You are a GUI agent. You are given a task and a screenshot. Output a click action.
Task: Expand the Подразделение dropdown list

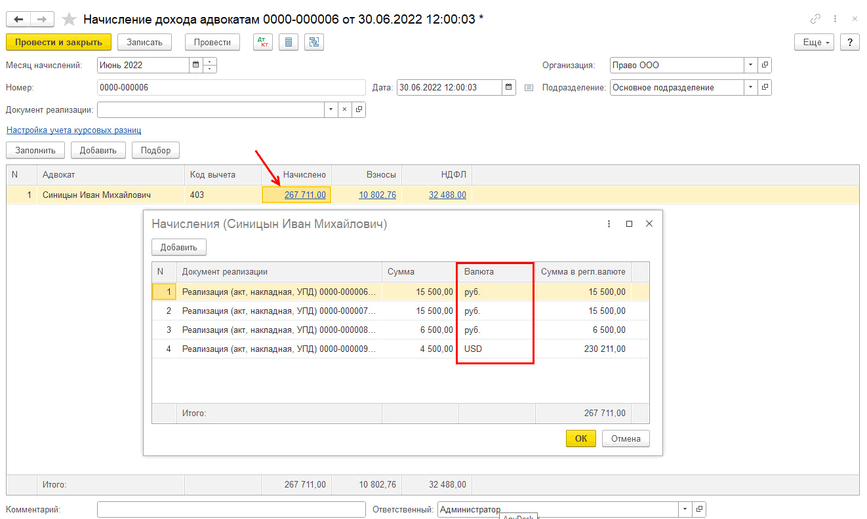(x=750, y=88)
